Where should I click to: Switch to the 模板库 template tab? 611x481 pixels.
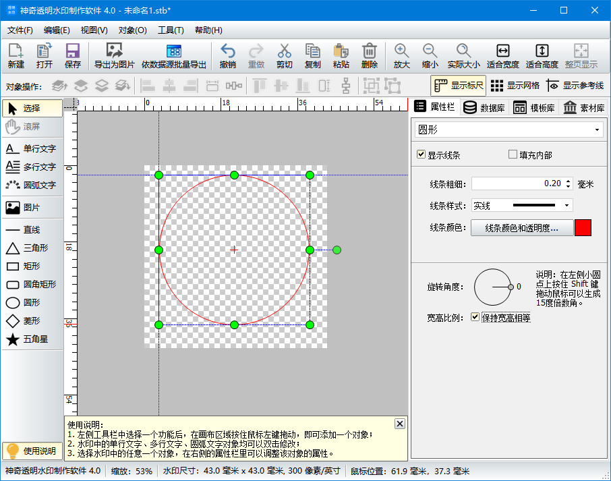535,107
